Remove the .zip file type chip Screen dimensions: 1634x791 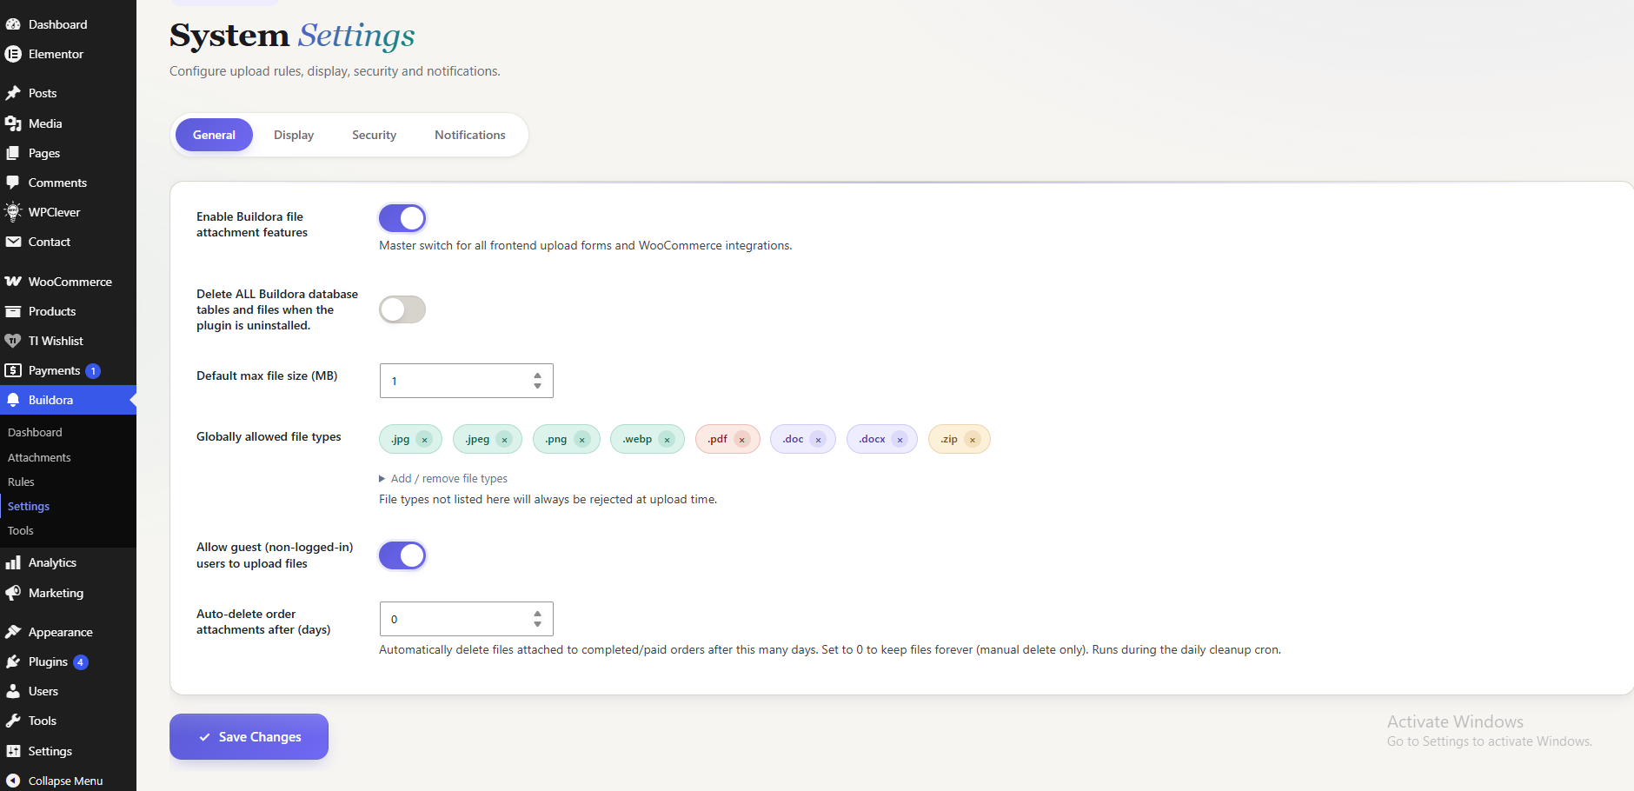[973, 440]
